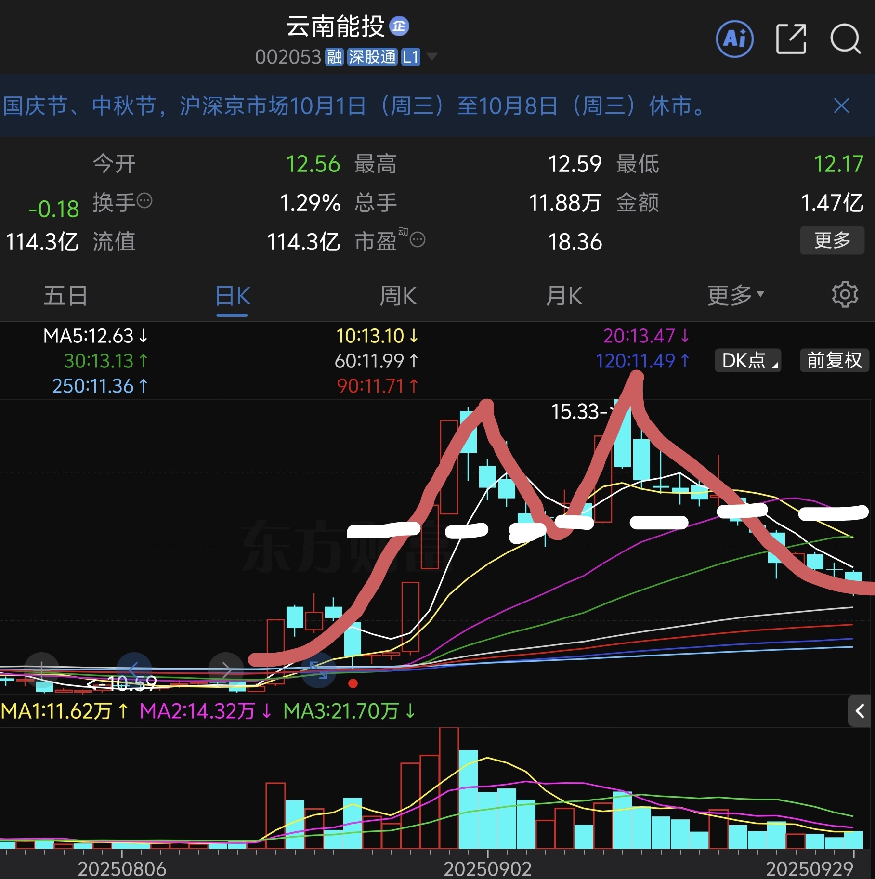Viewport: 875px width, 879px height.
Task: Tap the 60:11.99 moving average label
Action: click(x=377, y=361)
